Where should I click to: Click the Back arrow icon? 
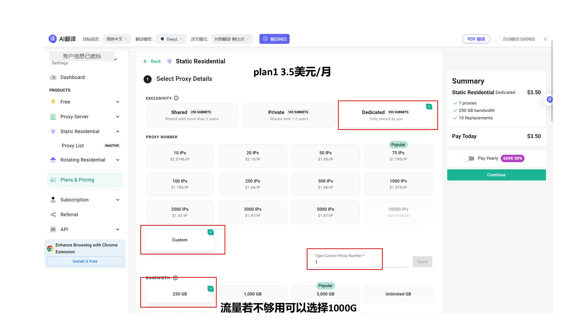[x=145, y=61]
